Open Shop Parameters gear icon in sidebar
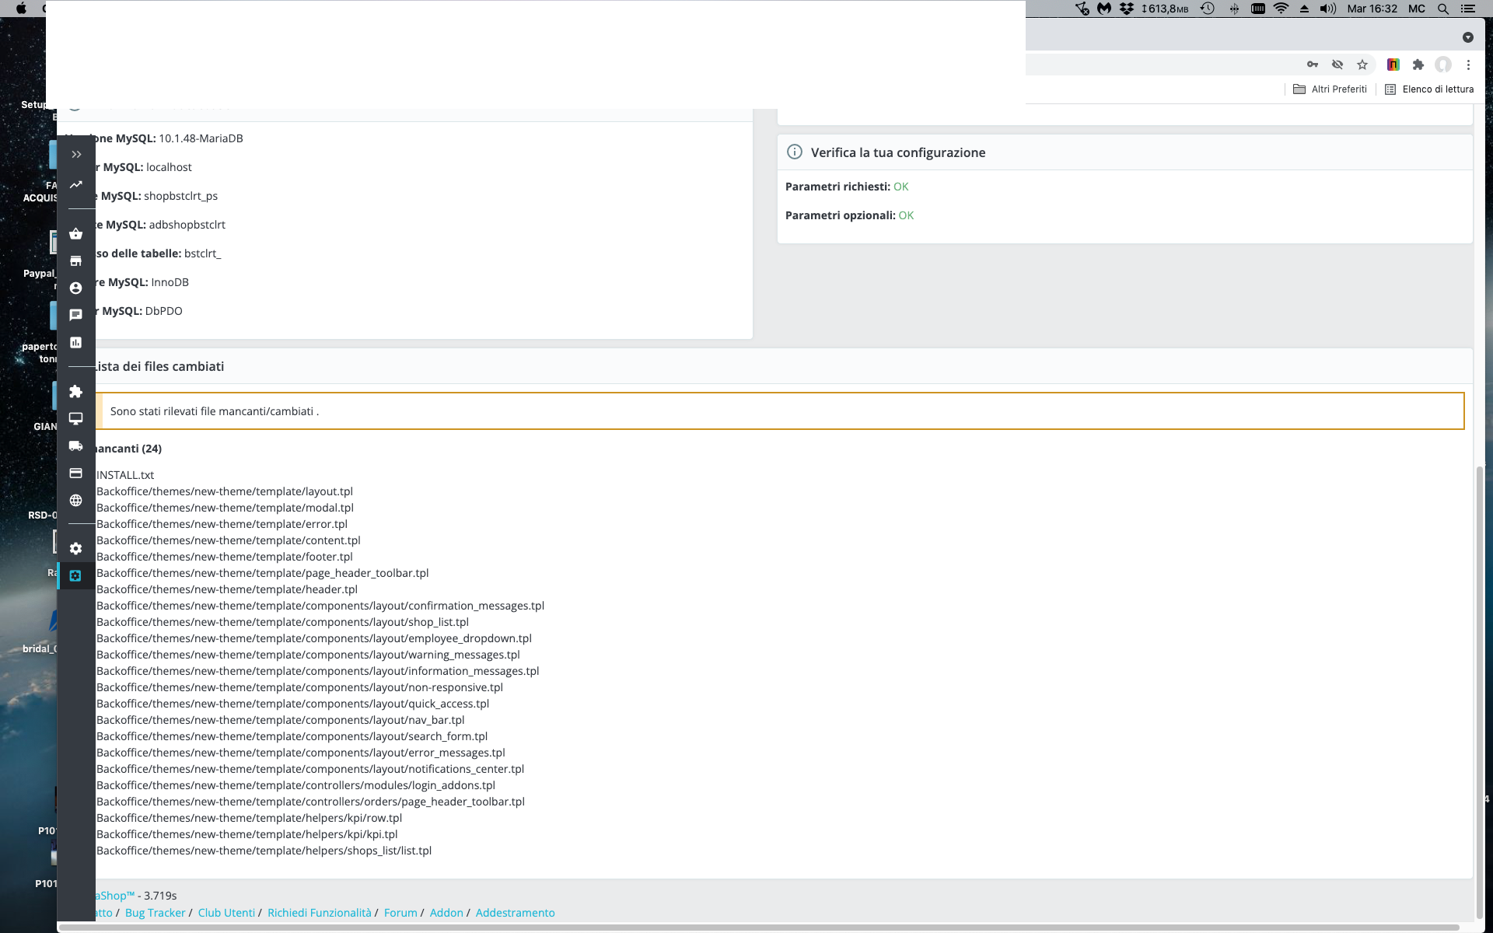Viewport: 1493px width, 933px height. (76, 549)
